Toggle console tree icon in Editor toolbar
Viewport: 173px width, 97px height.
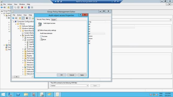(23, 18)
